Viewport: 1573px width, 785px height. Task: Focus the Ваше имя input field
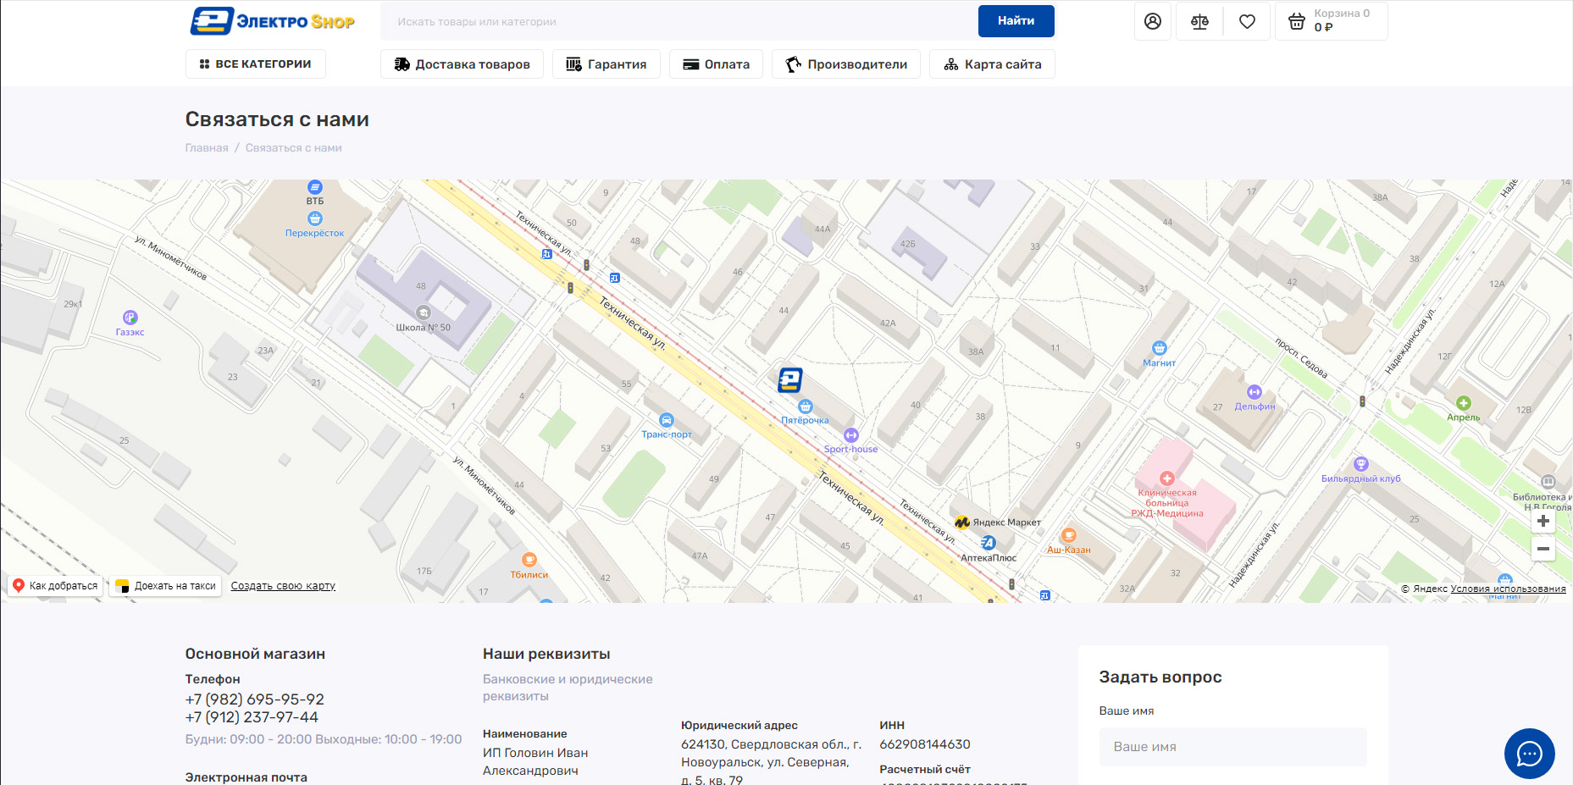[1232, 747]
